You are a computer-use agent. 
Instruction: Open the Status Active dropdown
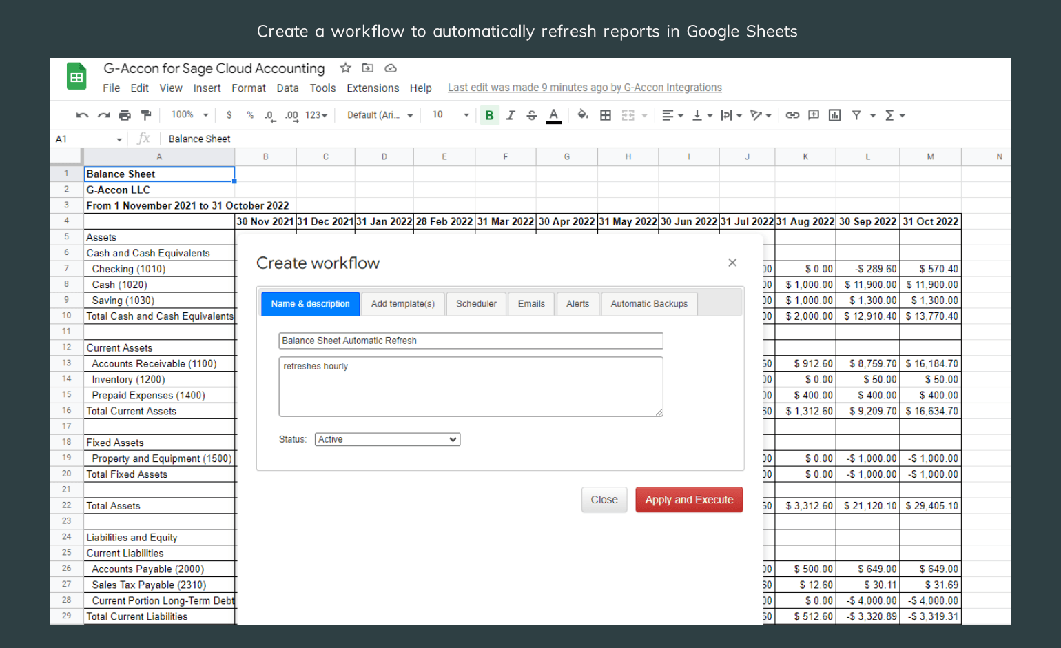(387, 439)
